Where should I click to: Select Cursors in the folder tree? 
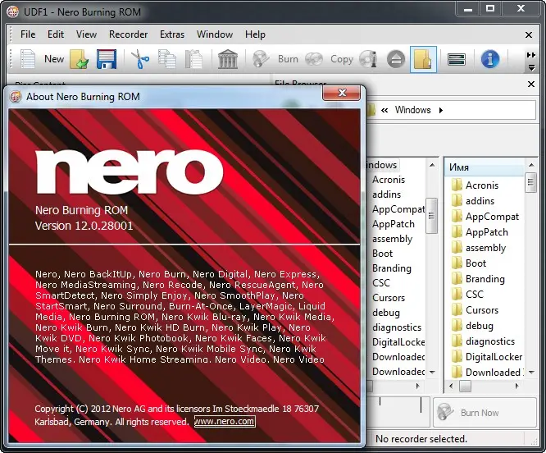click(389, 298)
